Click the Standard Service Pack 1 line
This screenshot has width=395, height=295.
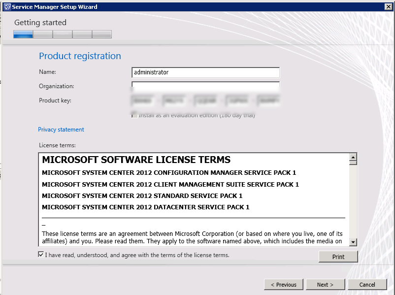[142, 196]
